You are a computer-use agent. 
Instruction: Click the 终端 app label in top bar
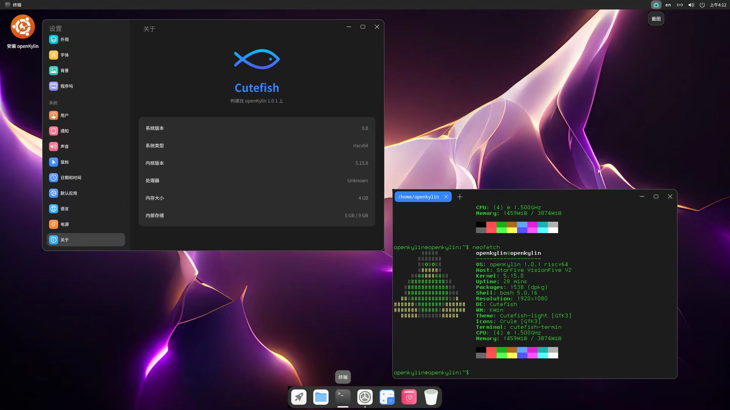click(17, 5)
